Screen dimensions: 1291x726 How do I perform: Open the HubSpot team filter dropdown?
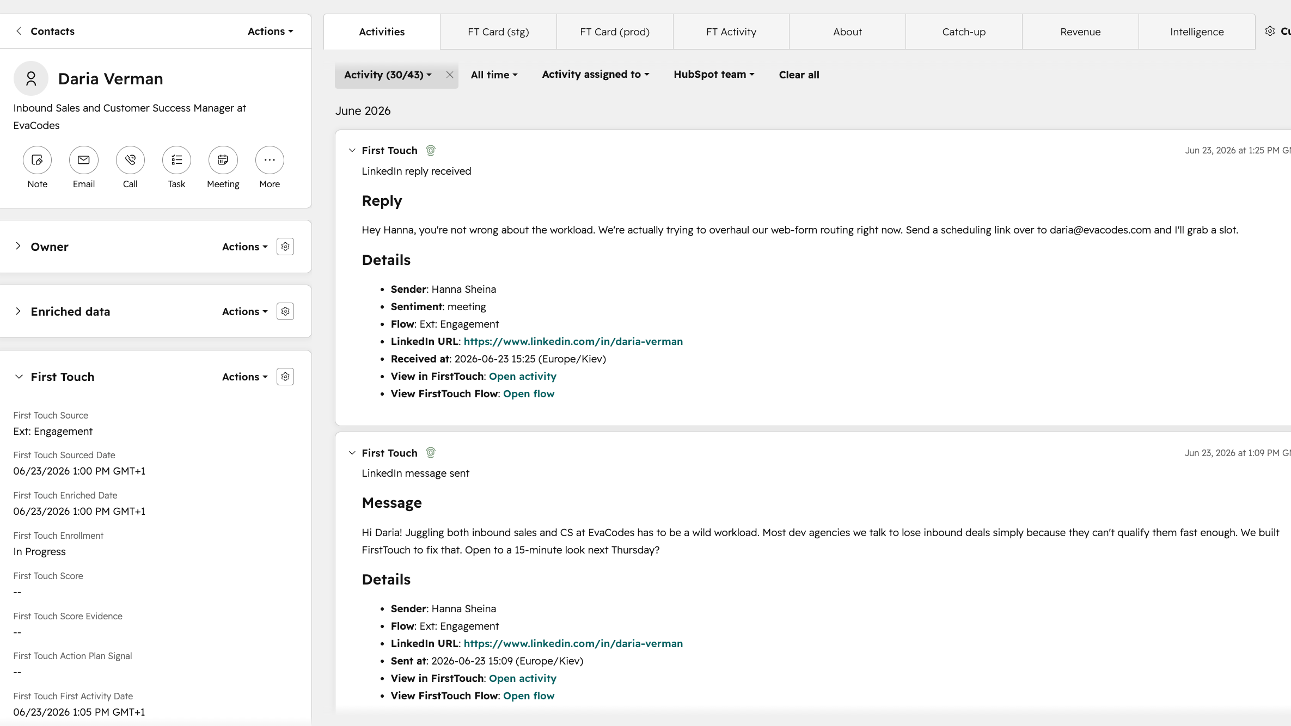[714, 75]
